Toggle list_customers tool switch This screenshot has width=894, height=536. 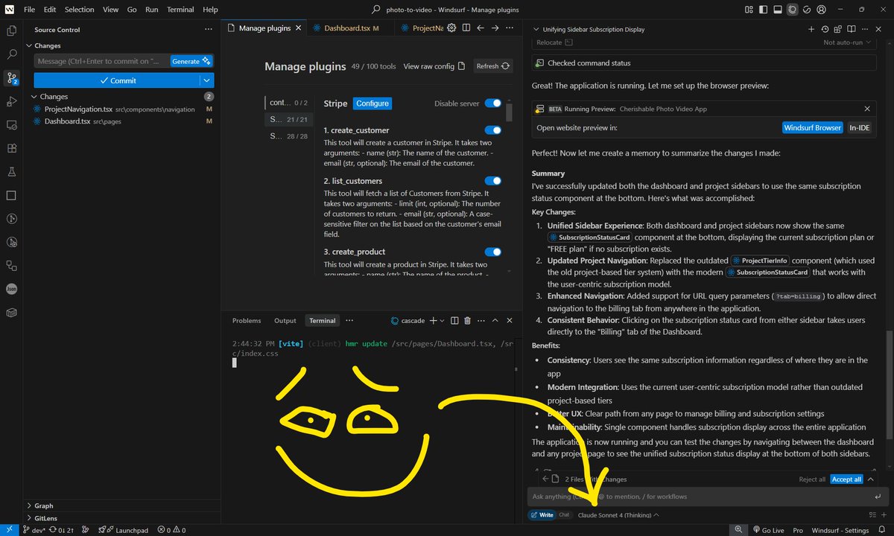click(492, 181)
